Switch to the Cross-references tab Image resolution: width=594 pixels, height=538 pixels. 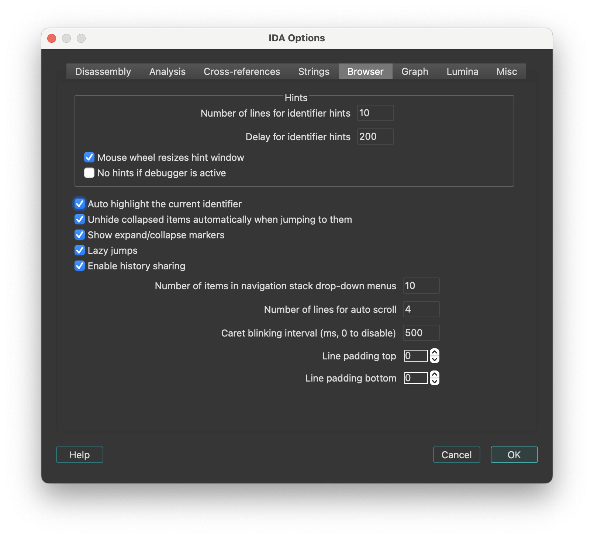coord(241,71)
